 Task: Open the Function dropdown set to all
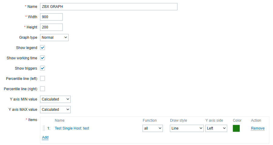153,128
